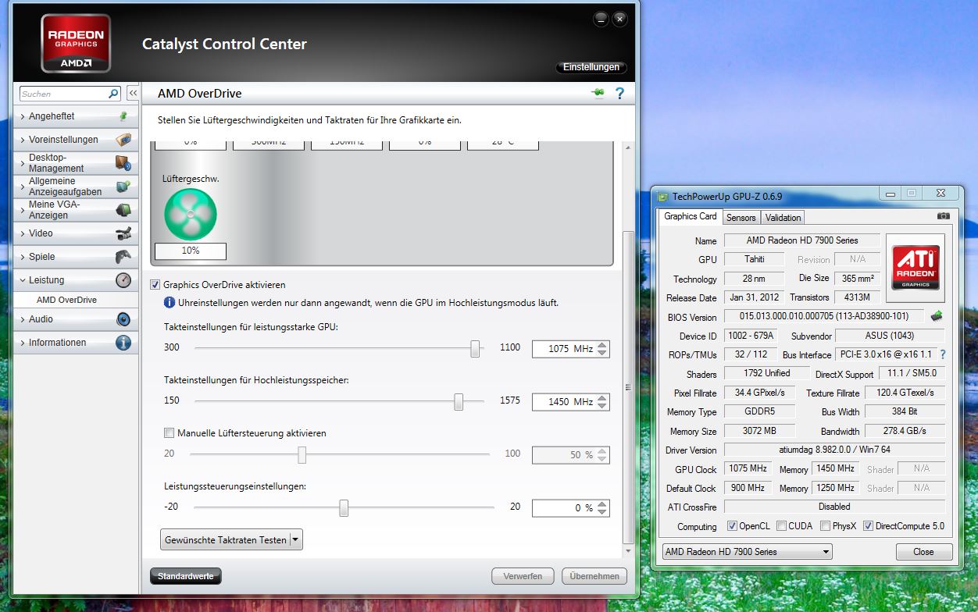Viewport: 978px width, 612px height.
Task: Toggle DirectCompute 5.0 checkbox in GPU-Z
Action: [x=868, y=526]
